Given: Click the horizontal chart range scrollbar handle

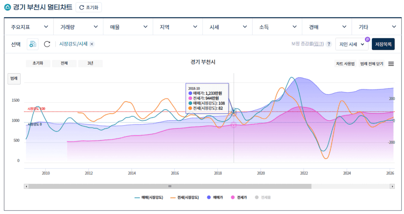Looking at the screenshot, I should coord(170,186).
